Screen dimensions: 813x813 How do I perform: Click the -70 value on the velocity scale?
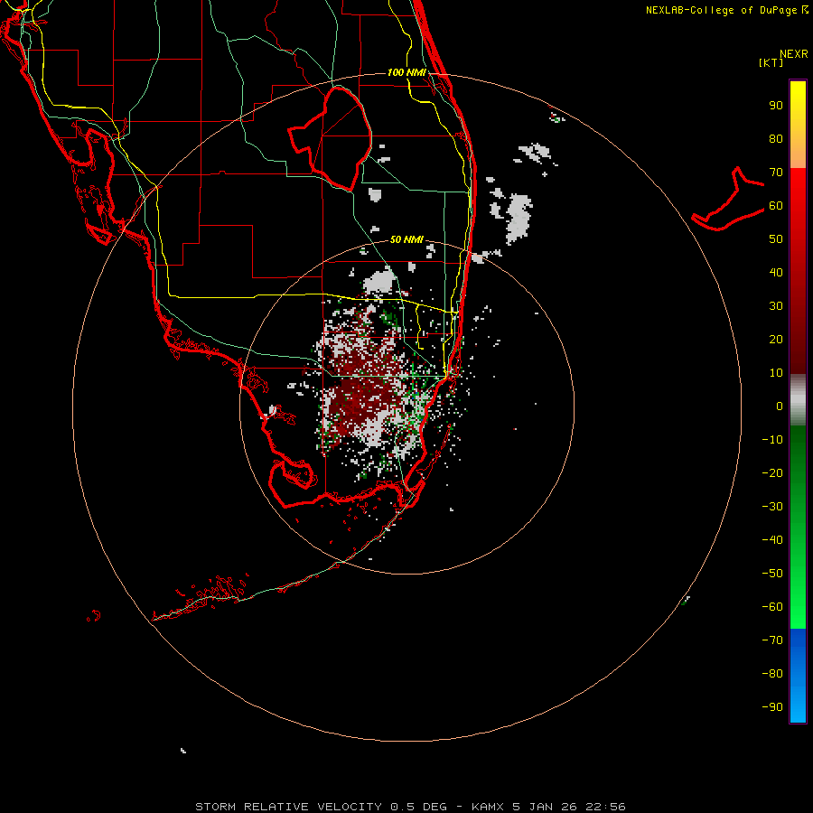[x=772, y=640]
